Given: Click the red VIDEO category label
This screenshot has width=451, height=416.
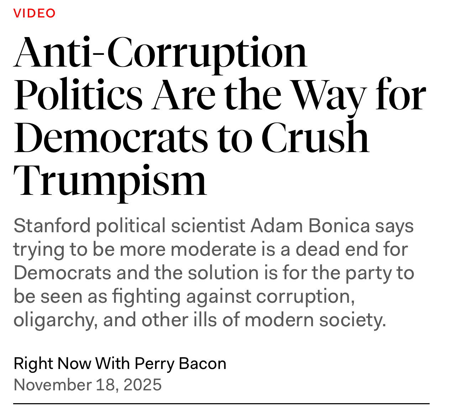Looking at the screenshot, I should coord(35,13).
